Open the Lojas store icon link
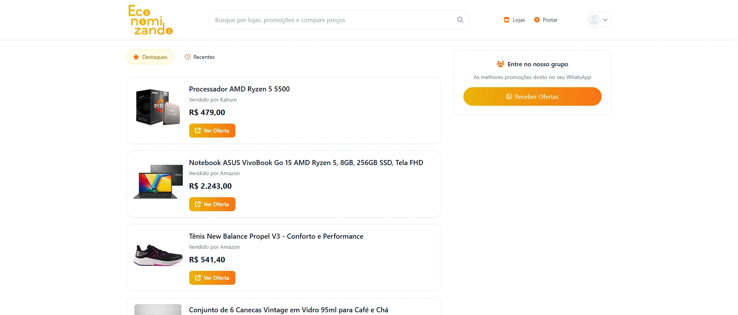The height and width of the screenshot is (315, 738). pyautogui.click(x=507, y=20)
